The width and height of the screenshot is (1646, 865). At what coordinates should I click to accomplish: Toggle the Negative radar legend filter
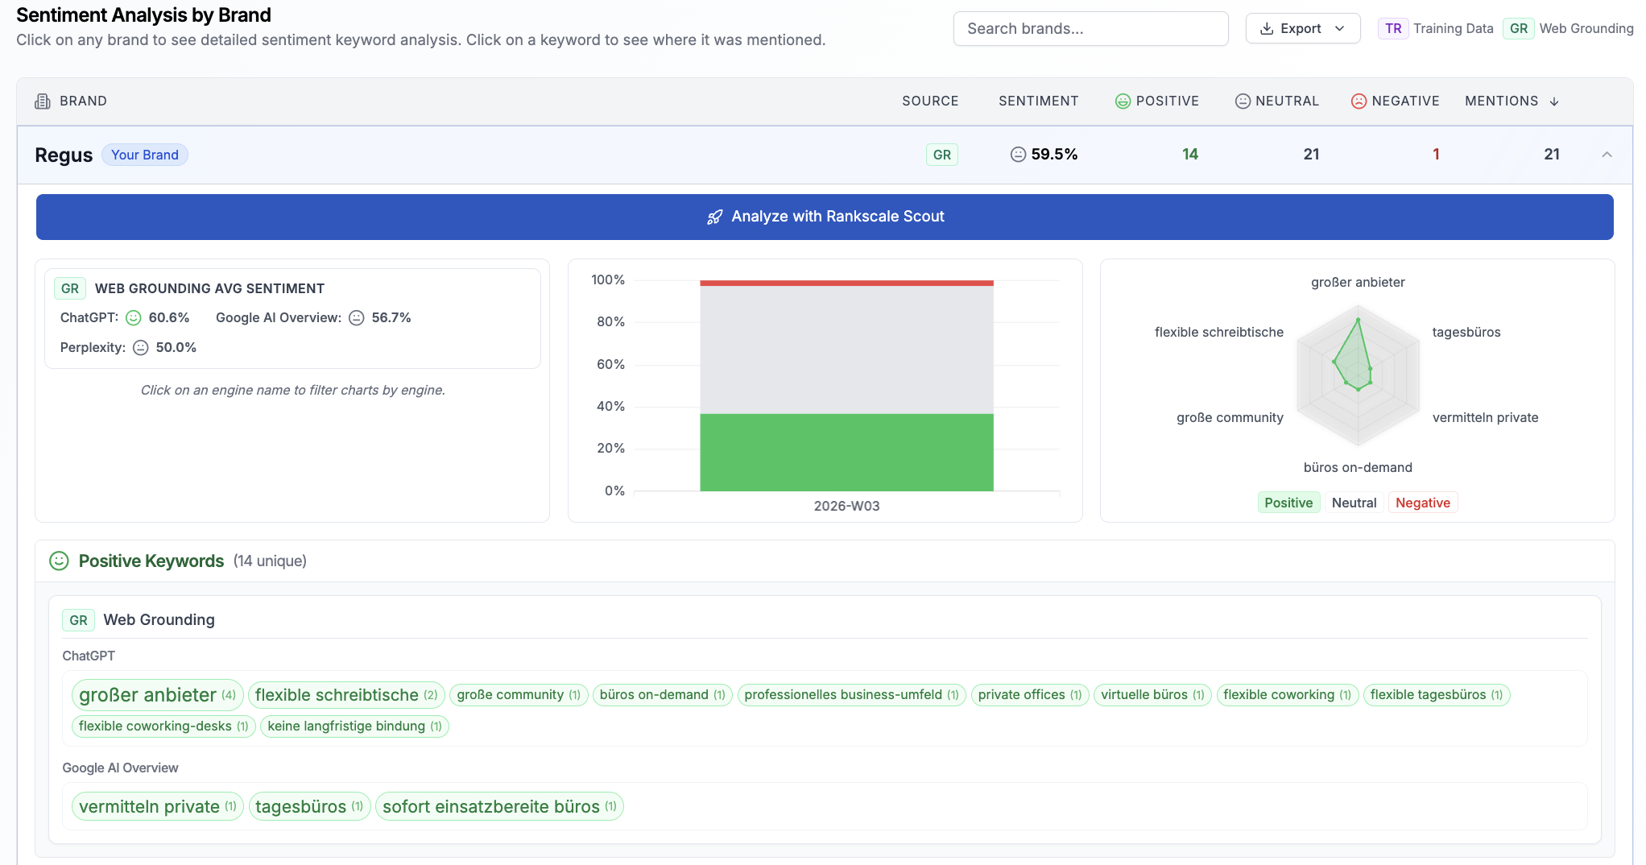click(1422, 503)
